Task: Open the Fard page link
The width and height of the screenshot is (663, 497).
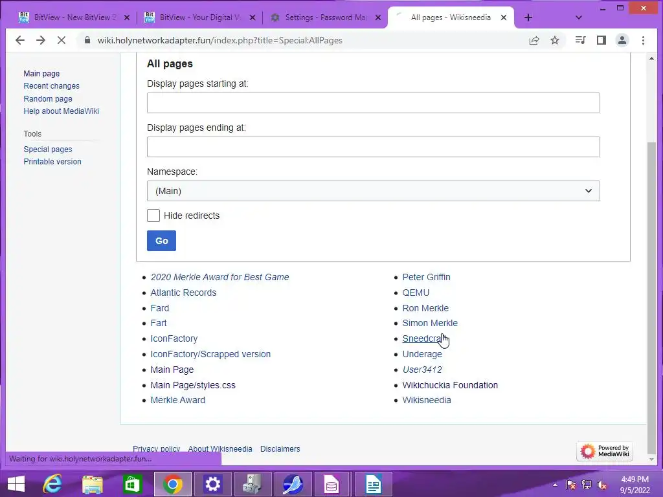Action: point(160,308)
